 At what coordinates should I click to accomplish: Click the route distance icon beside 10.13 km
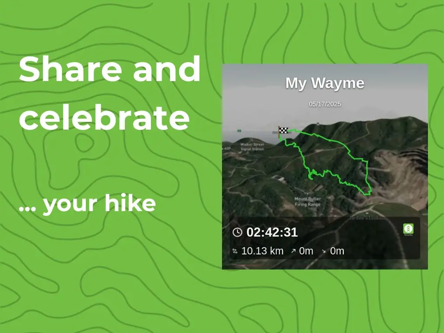pos(235,251)
